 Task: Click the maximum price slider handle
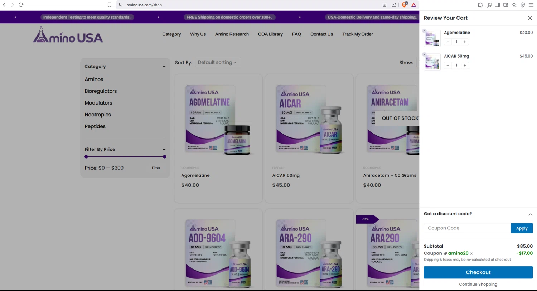(x=164, y=157)
